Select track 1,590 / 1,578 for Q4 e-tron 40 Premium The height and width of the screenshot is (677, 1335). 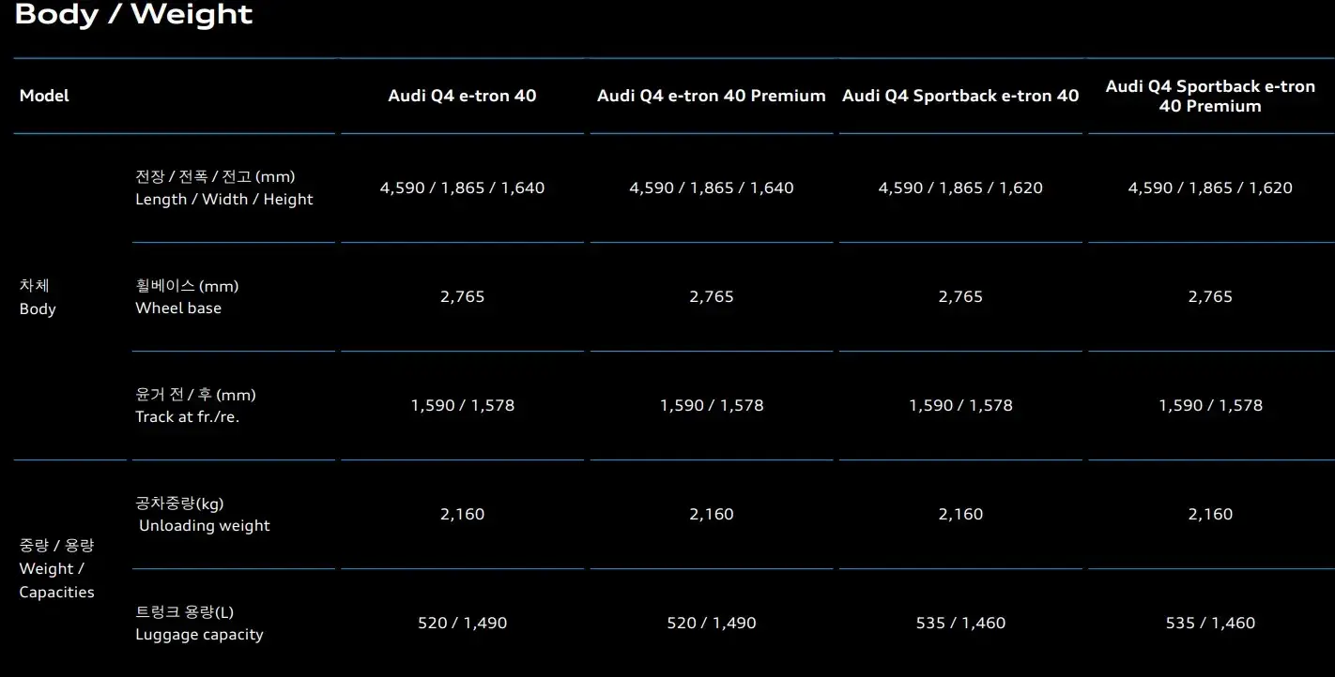coord(712,405)
